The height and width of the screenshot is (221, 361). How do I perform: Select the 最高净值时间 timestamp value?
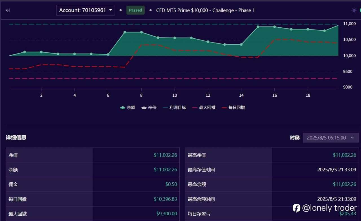click(337, 170)
